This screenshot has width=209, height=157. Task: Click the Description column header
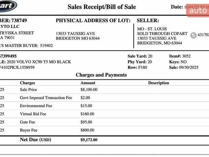tap(158, 83)
